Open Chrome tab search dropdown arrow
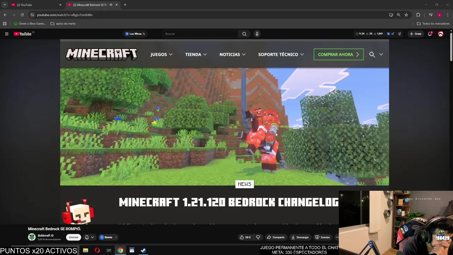Image resolution: width=453 pixels, height=255 pixels. point(5,5)
